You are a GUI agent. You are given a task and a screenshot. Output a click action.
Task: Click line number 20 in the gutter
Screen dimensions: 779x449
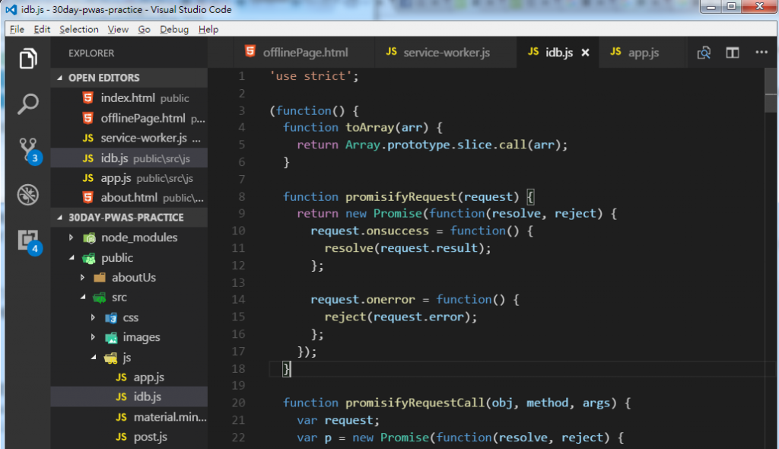238,403
